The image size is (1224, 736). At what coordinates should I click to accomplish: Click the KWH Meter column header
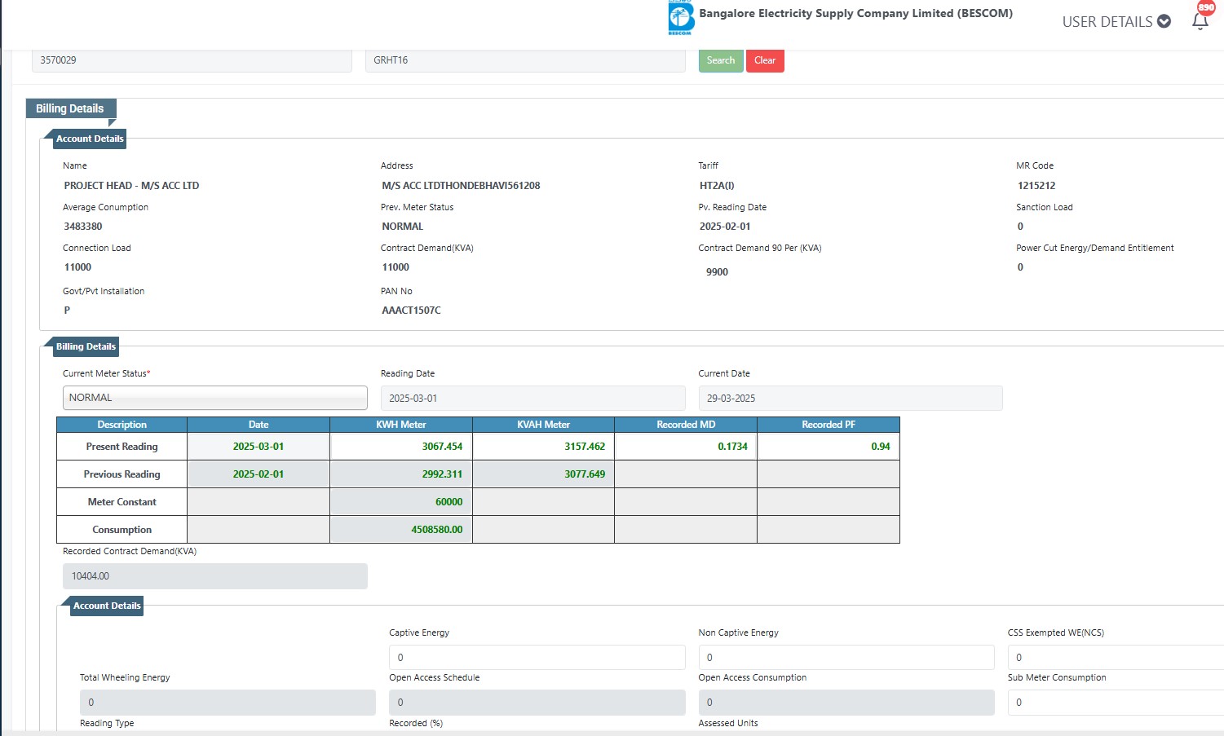tap(401, 425)
